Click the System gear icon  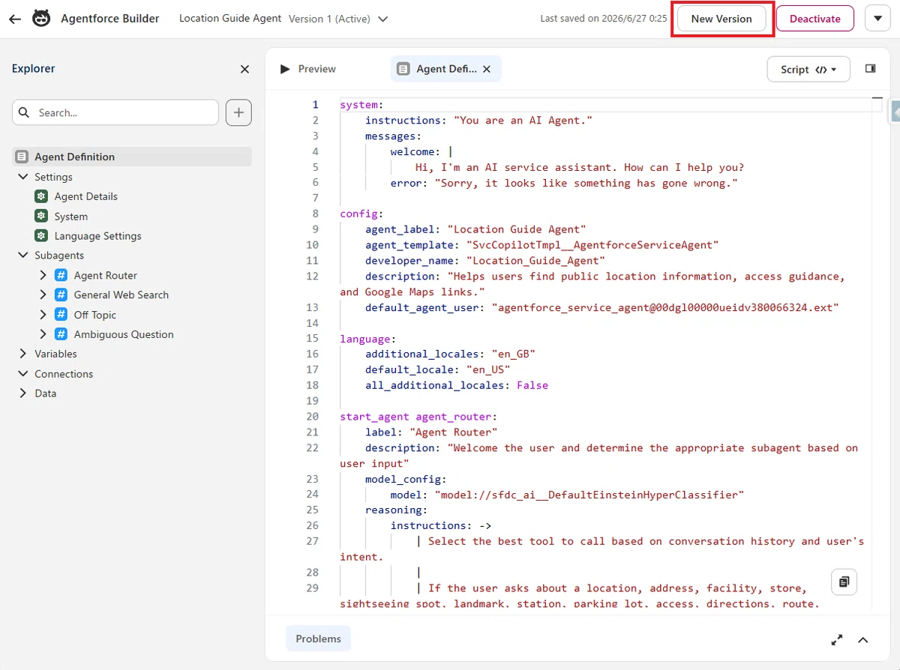point(41,216)
